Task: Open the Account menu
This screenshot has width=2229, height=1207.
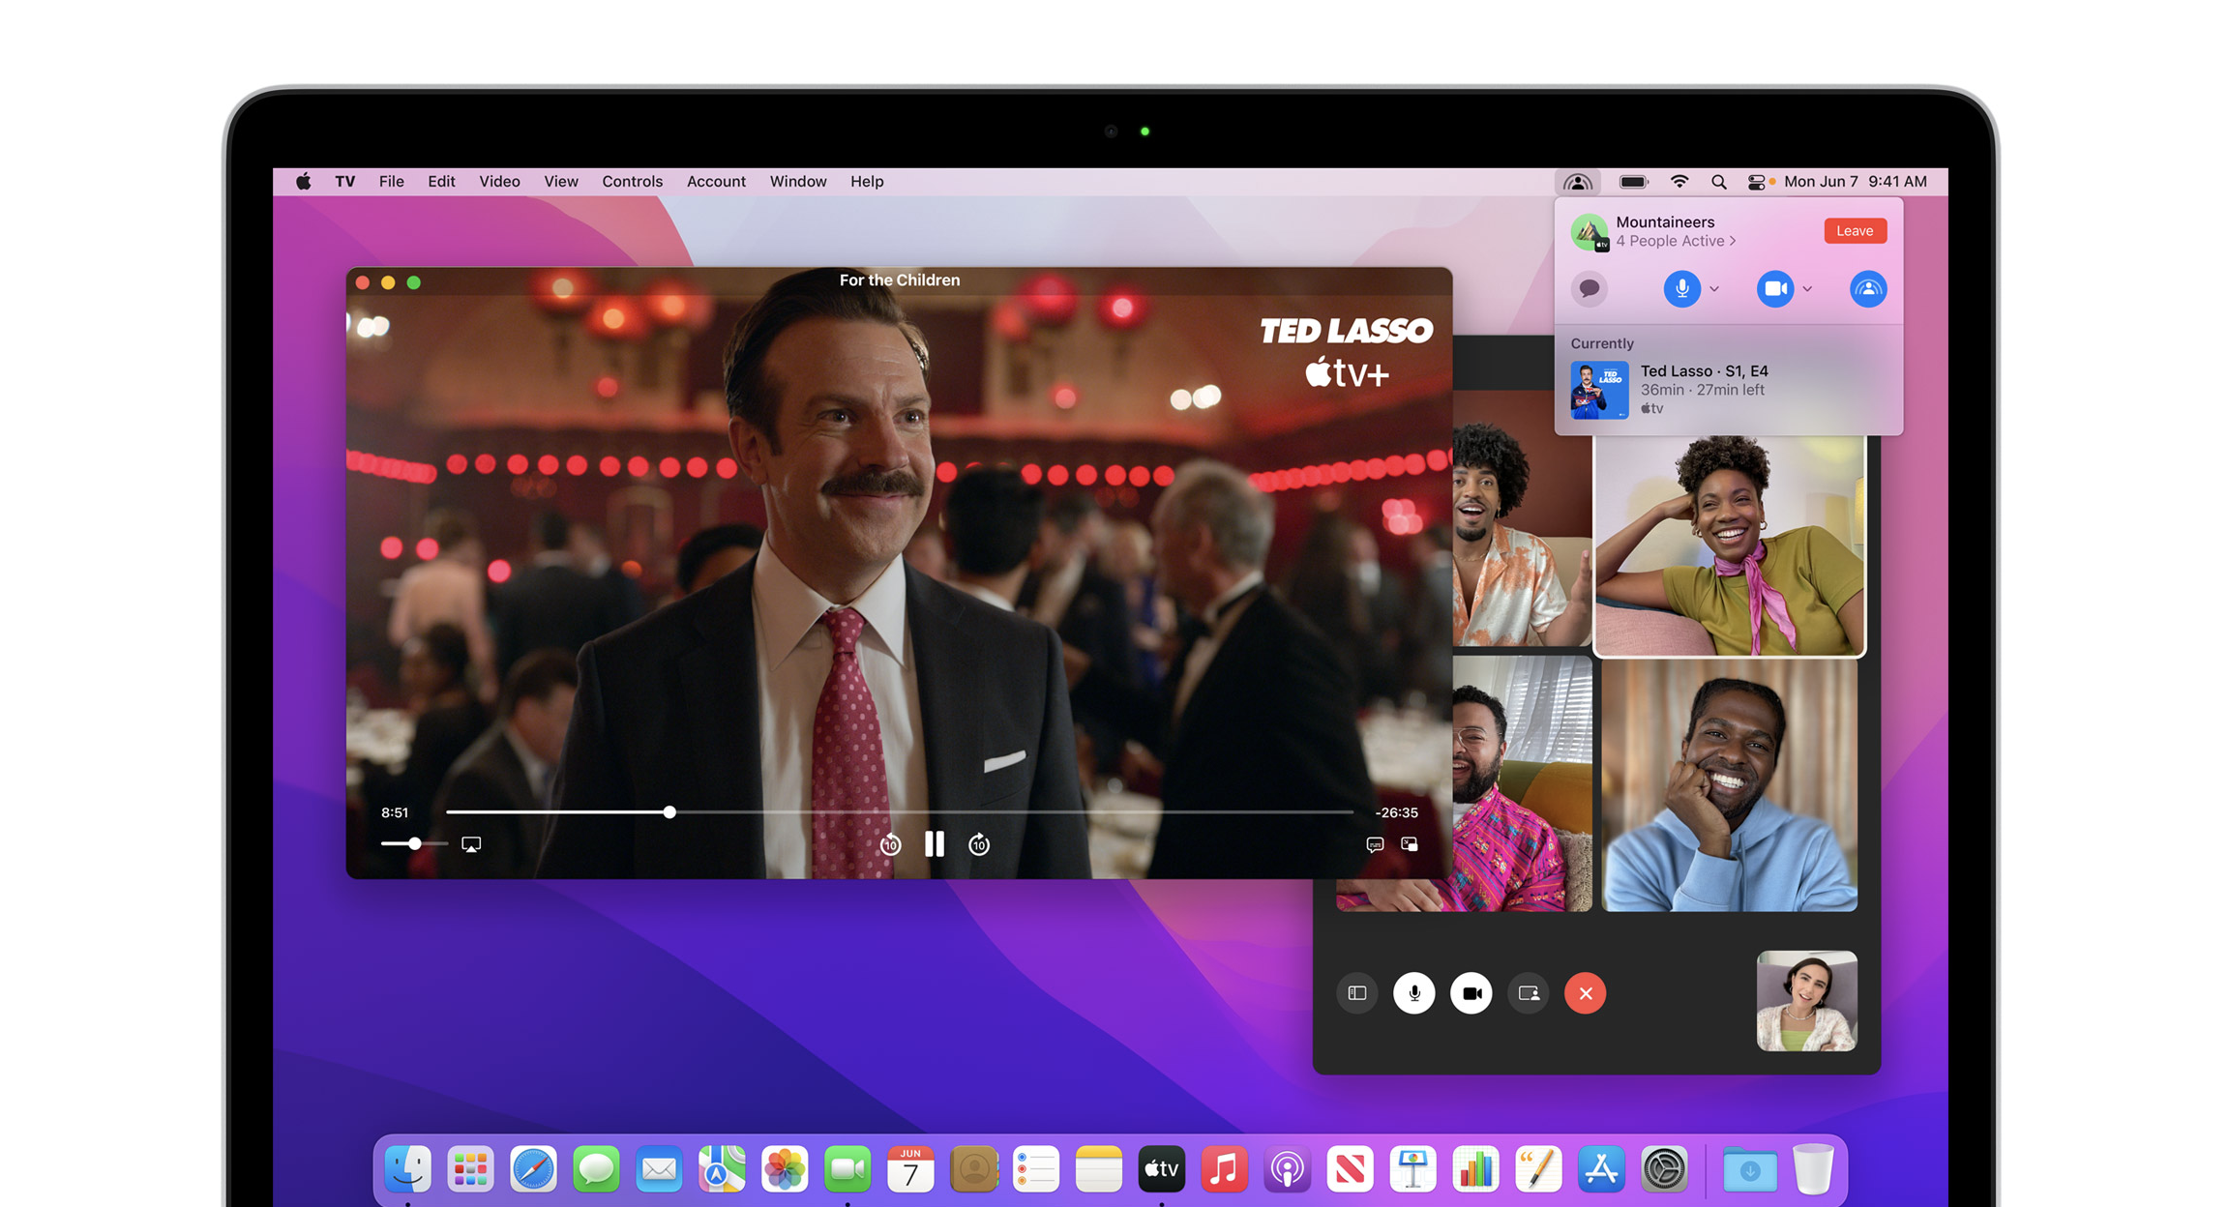Action: pyautogui.click(x=716, y=182)
